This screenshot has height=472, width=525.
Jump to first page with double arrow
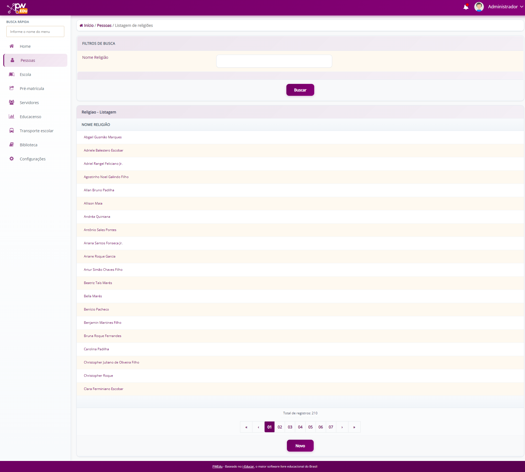tap(246, 427)
